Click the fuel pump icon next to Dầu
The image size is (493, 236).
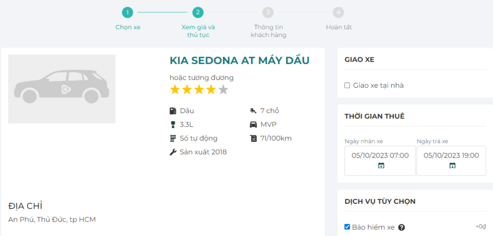pyautogui.click(x=173, y=111)
